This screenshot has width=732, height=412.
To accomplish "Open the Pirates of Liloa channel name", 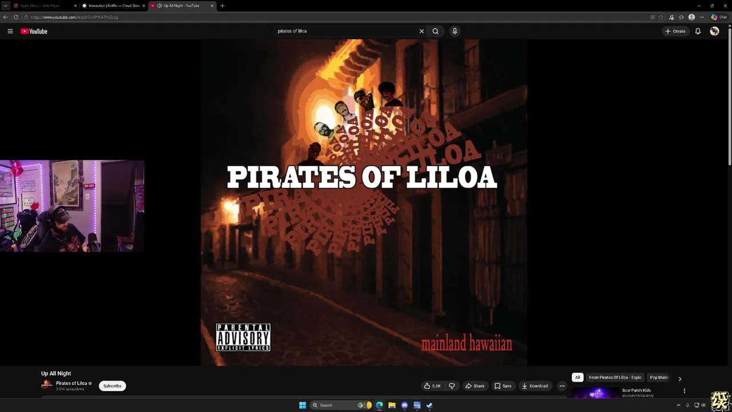I will click(71, 383).
